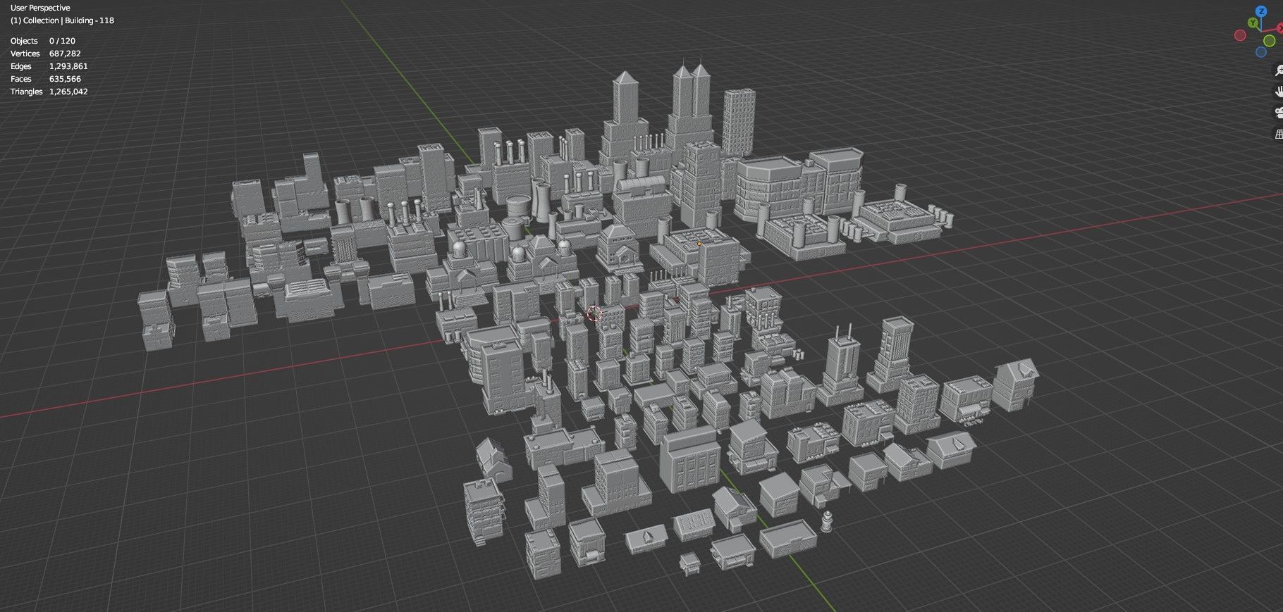The height and width of the screenshot is (612, 1283).
Task: Click the blue Z axis gizmo handle
Action: tap(1261, 11)
